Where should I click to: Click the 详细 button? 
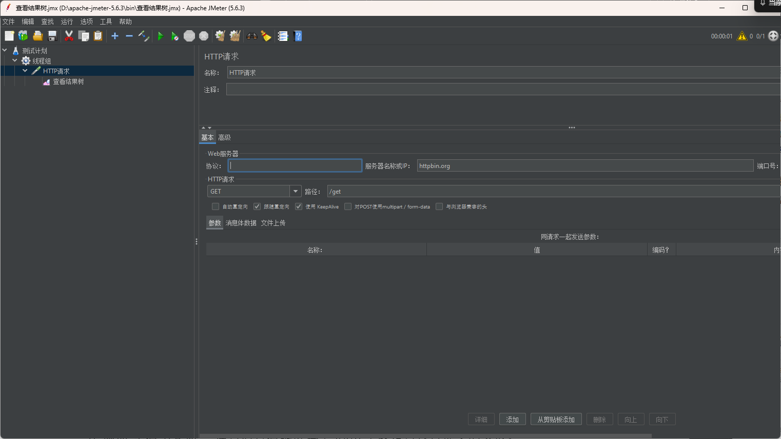pos(481,420)
